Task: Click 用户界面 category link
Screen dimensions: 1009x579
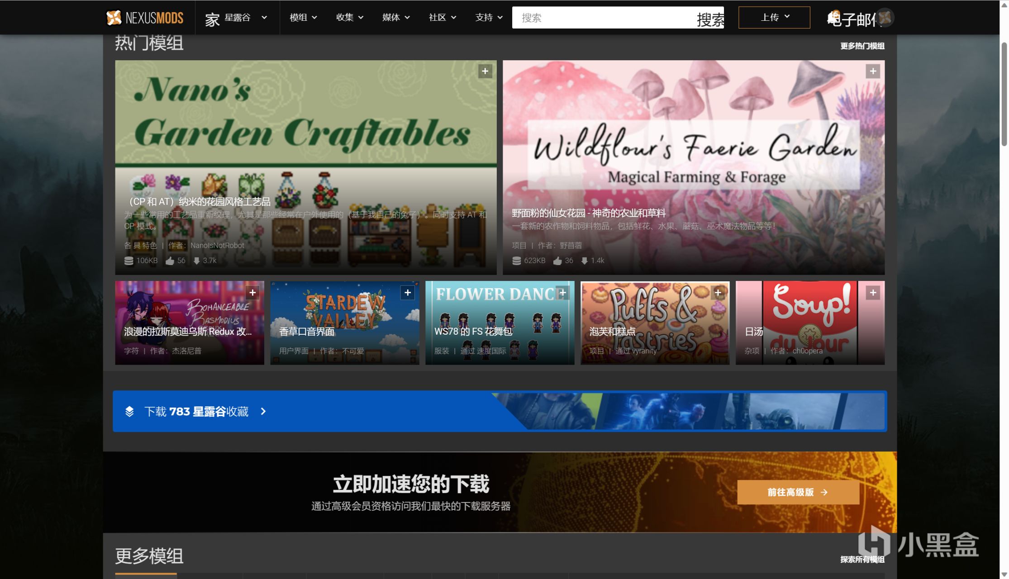Action: (294, 351)
